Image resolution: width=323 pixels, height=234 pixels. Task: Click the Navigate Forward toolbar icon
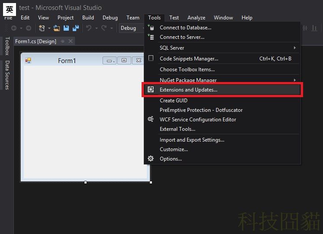tap(29, 28)
